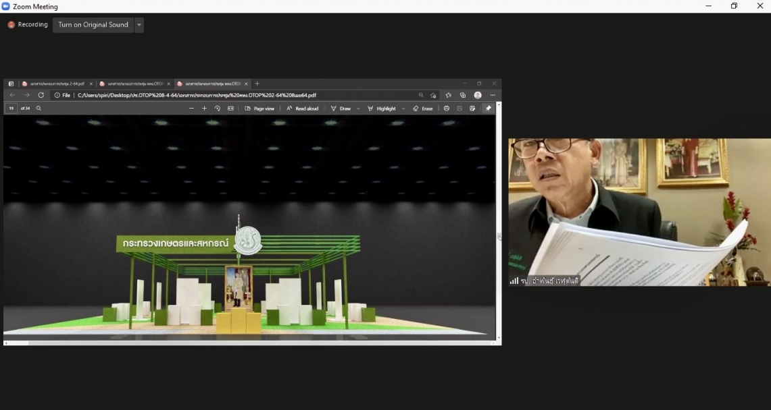Viewport: 771px width, 410px height.
Task: Close the first PDF tab ending 2-64.pdf
Action: click(x=91, y=84)
